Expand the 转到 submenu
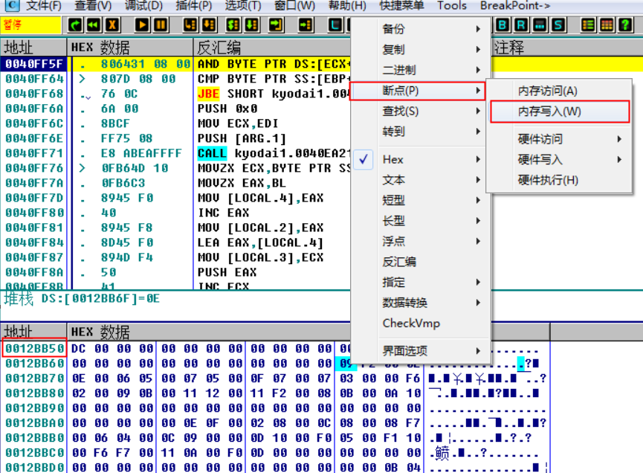 point(420,132)
